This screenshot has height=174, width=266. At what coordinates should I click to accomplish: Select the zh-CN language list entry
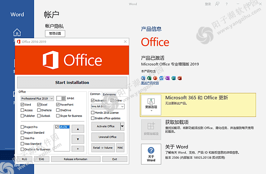(x=64, y=127)
